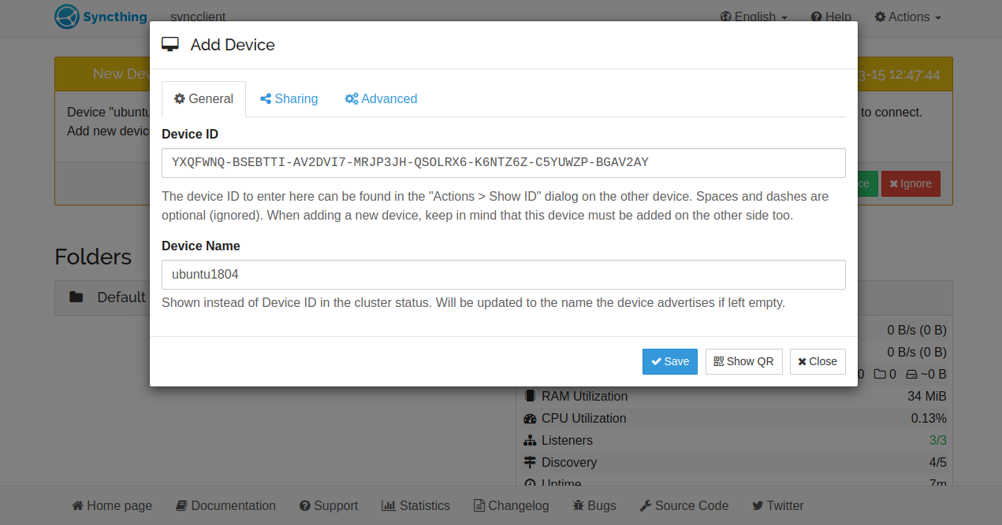
Task: Click the checkmark icon on Save
Action: pos(656,362)
